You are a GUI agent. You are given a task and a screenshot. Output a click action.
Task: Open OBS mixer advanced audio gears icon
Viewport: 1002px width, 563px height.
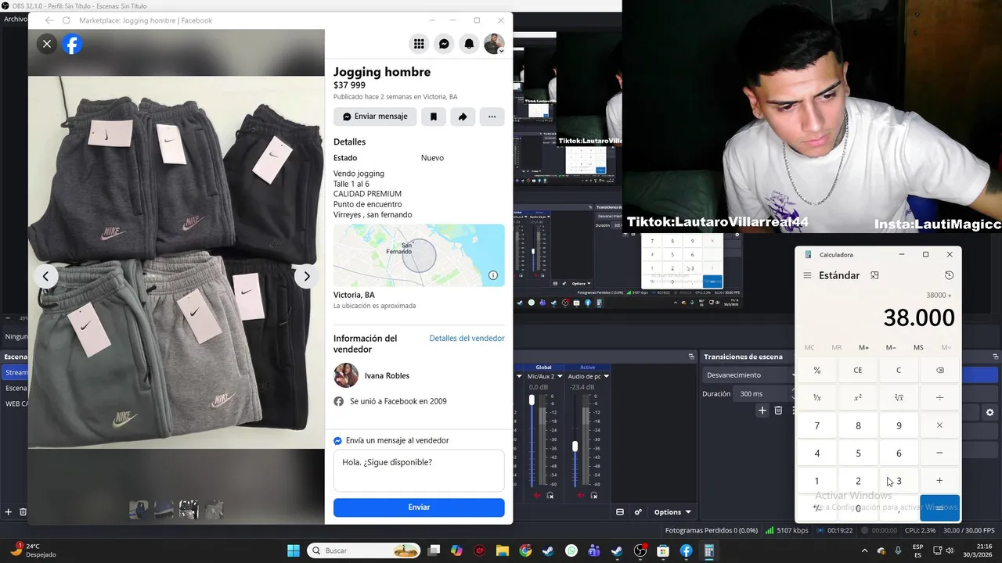(638, 512)
